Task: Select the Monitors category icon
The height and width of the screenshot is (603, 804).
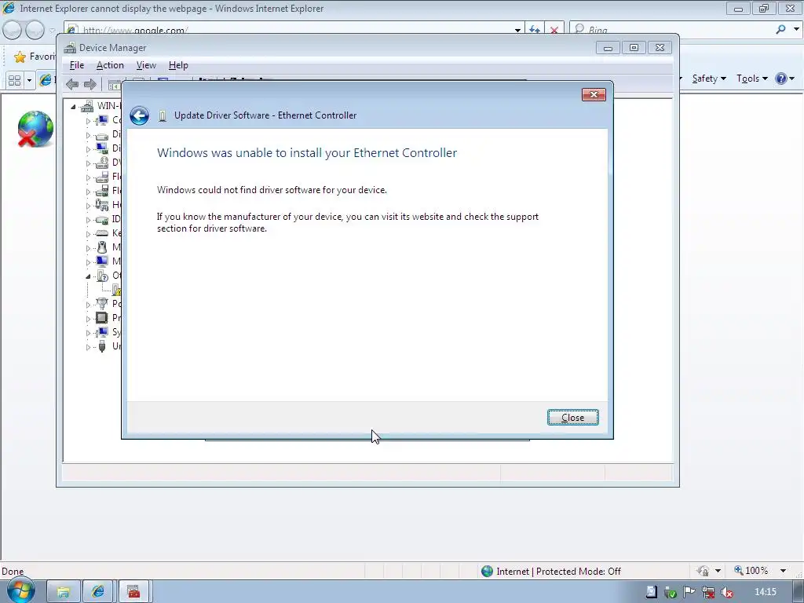Action: pyautogui.click(x=102, y=261)
